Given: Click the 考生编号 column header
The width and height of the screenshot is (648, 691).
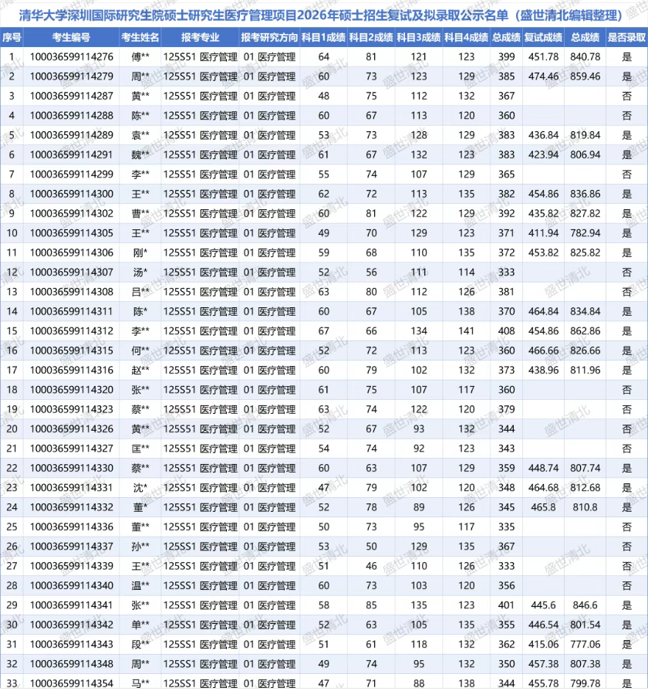Looking at the screenshot, I should click(x=72, y=37).
